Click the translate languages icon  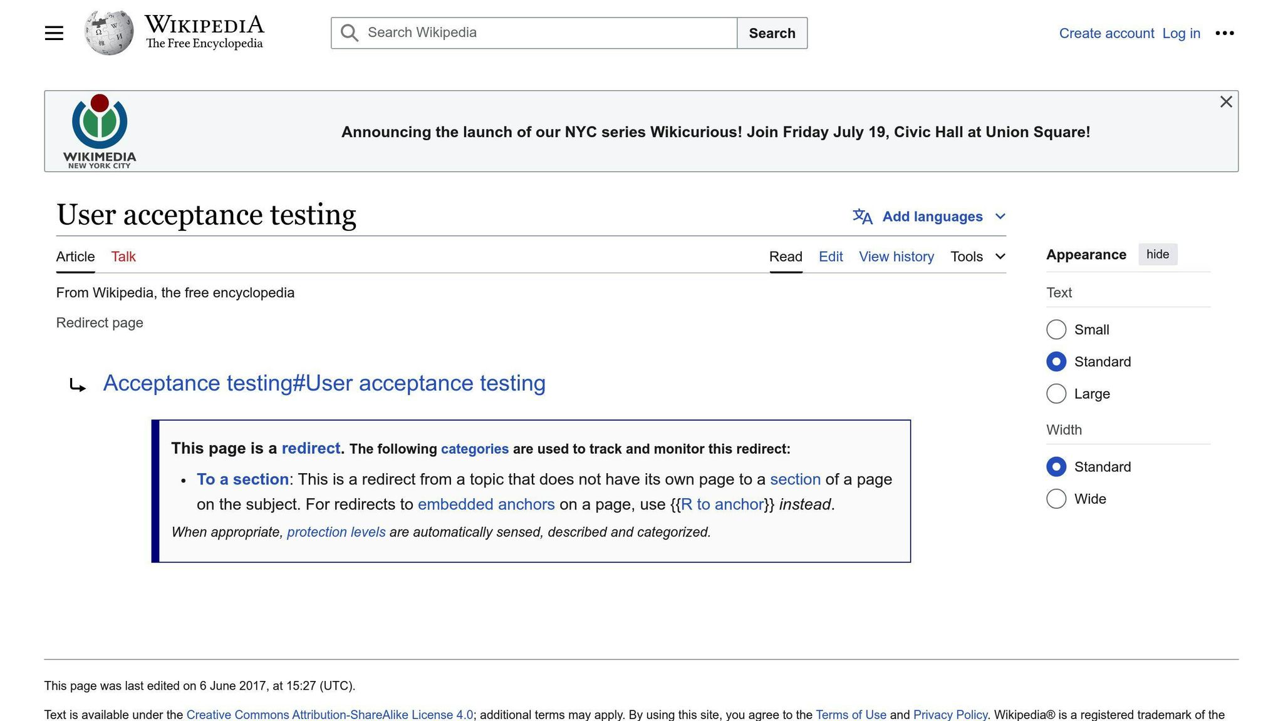pyautogui.click(x=863, y=217)
